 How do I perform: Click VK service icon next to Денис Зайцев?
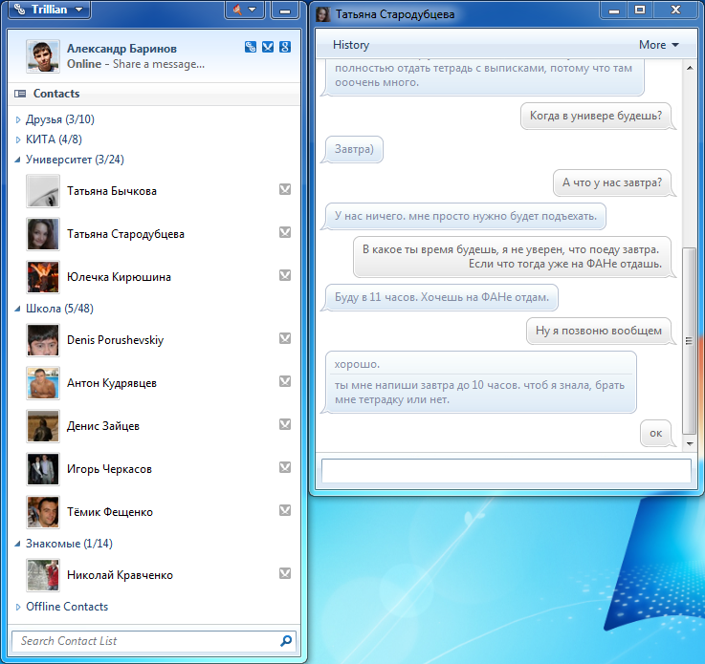pyautogui.click(x=285, y=424)
